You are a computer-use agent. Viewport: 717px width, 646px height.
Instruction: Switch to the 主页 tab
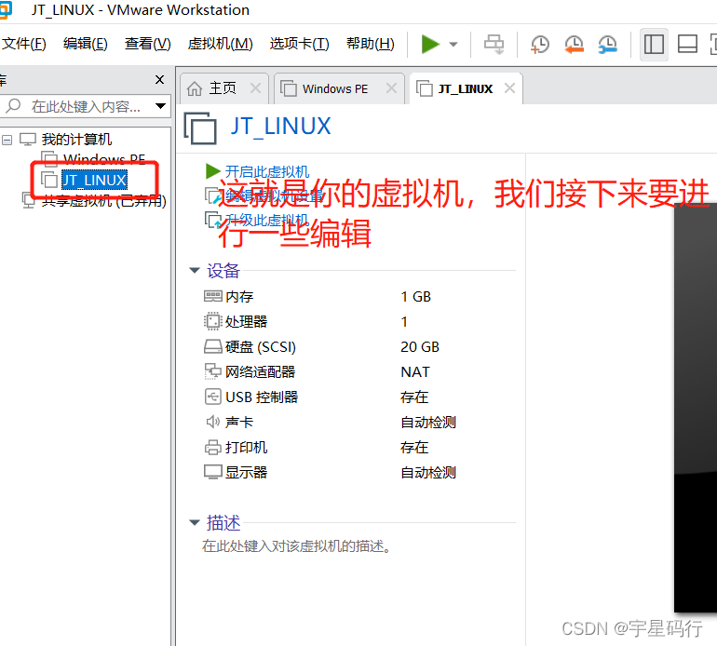tap(223, 88)
